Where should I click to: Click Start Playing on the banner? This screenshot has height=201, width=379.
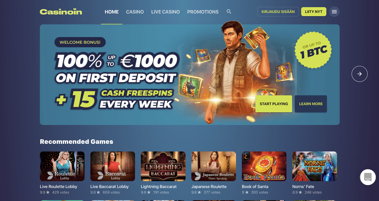[274, 104]
